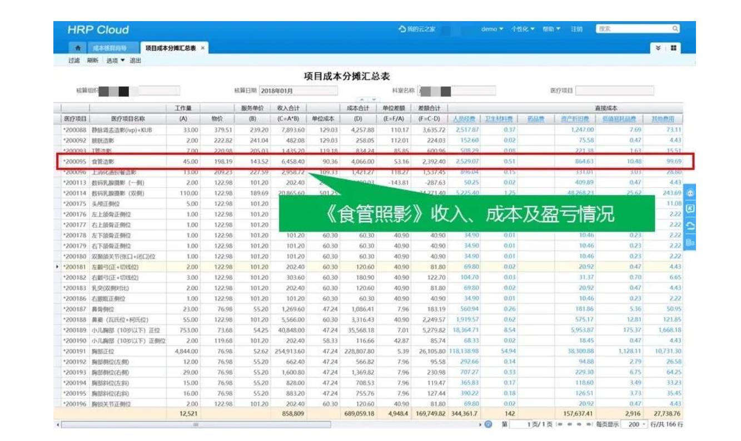Open the 我的云之家 cloud link
This screenshot has height=441, width=741.
(x=417, y=29)
